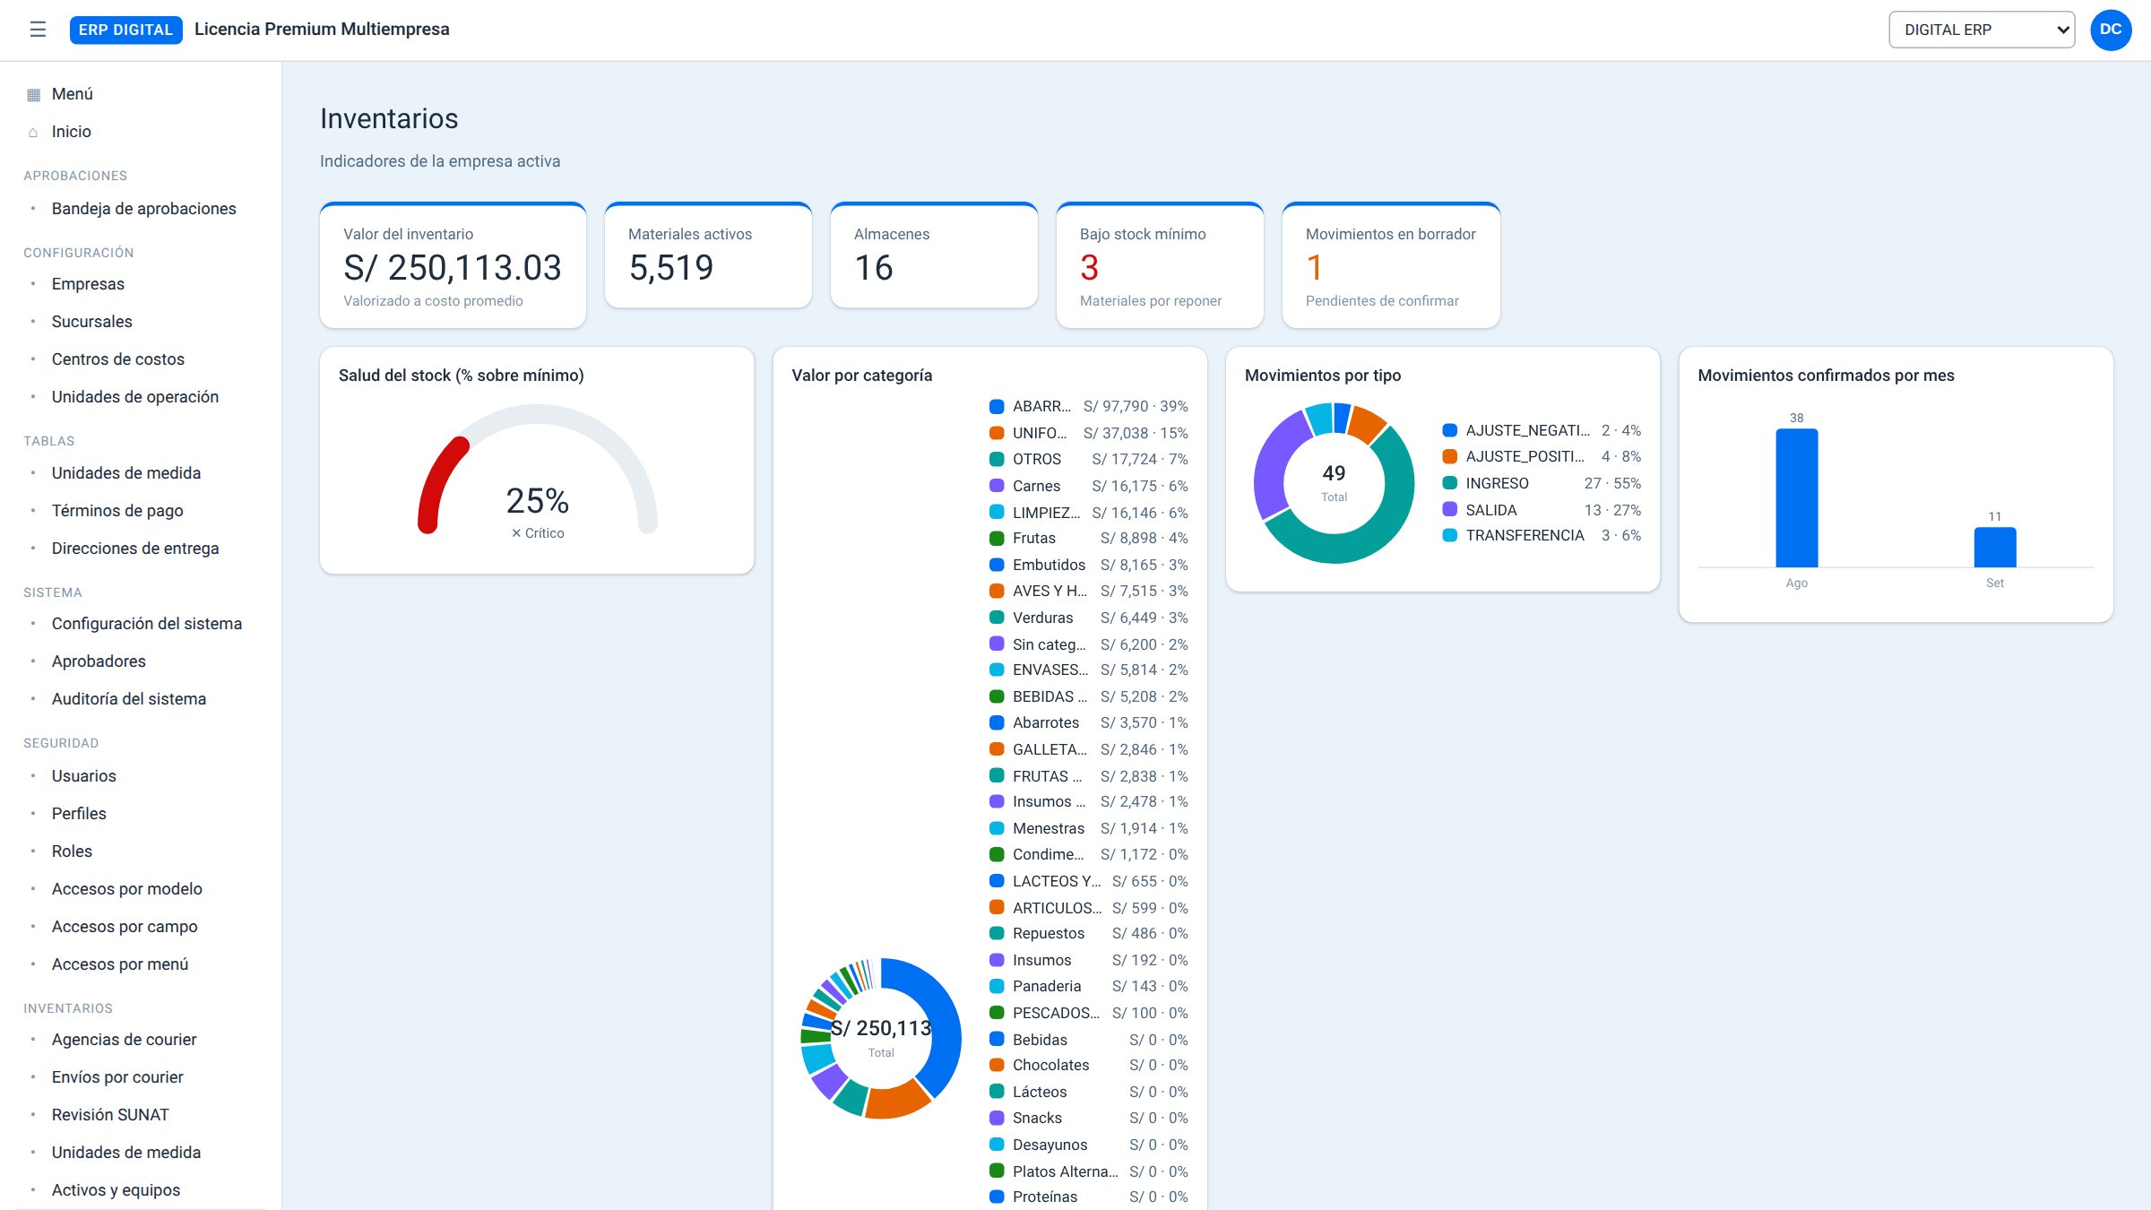Click the Materiales activos card
Screen dimensions: 2151x1210
coord(708,255)
